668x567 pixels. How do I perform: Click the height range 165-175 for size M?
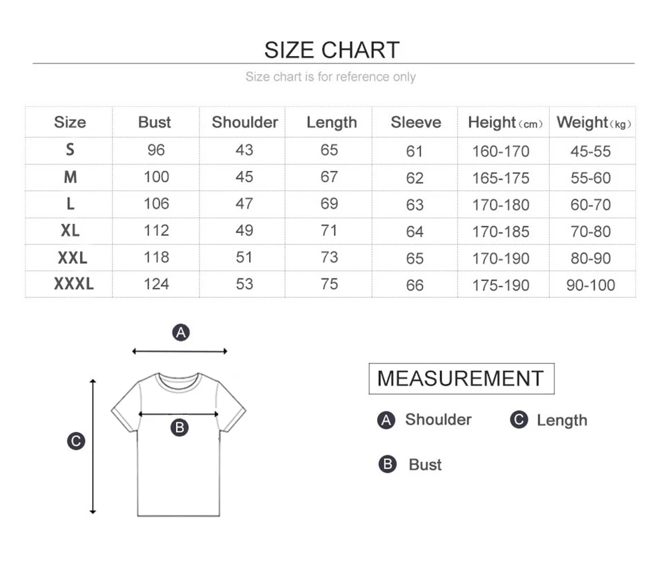click(x=500, y=178)
